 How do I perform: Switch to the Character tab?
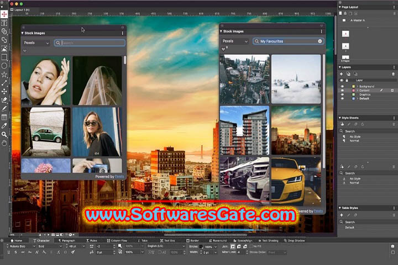click(41, 241)
